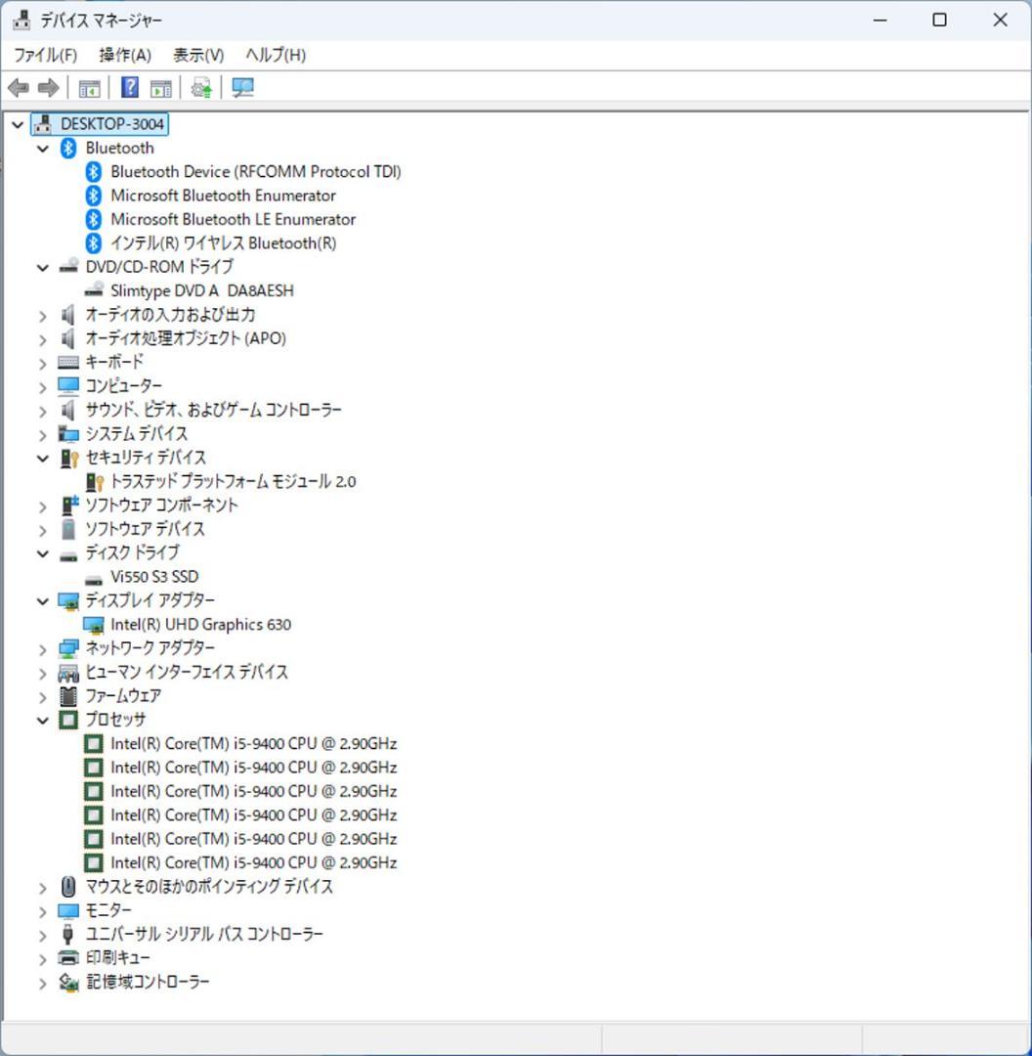The height and width of the screenshot is (1056, 1032).
Task: Collapse the Bluetooth category
Action: (43, 149)
